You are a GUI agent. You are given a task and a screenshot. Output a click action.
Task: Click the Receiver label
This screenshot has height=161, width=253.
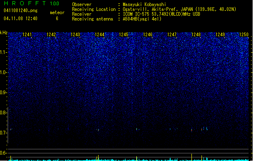[82, 14]
